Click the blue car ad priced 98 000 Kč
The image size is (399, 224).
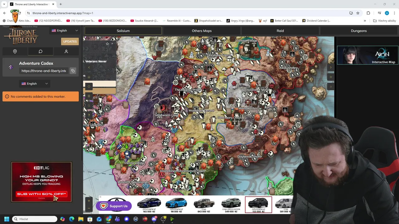coord(176,205)
